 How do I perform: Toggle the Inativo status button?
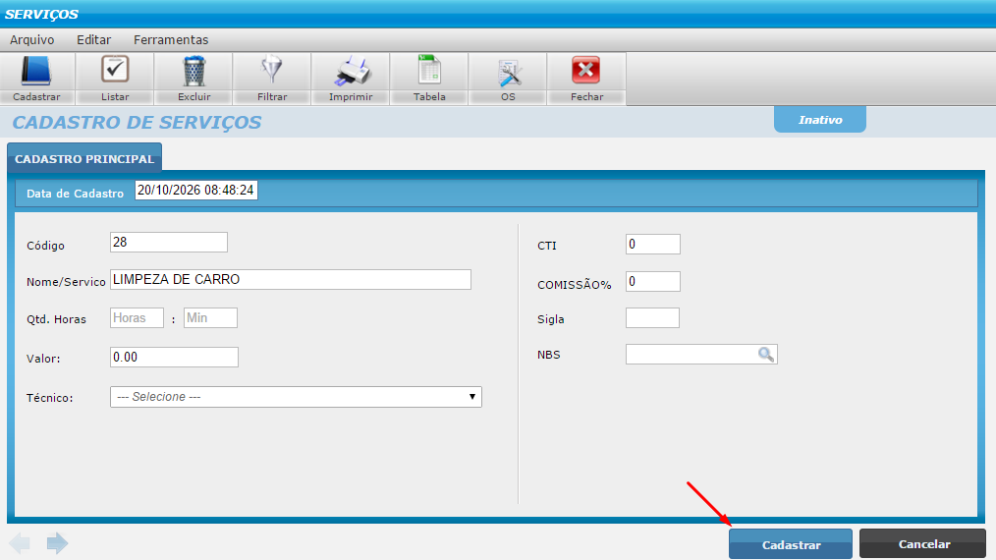point(820,120)
